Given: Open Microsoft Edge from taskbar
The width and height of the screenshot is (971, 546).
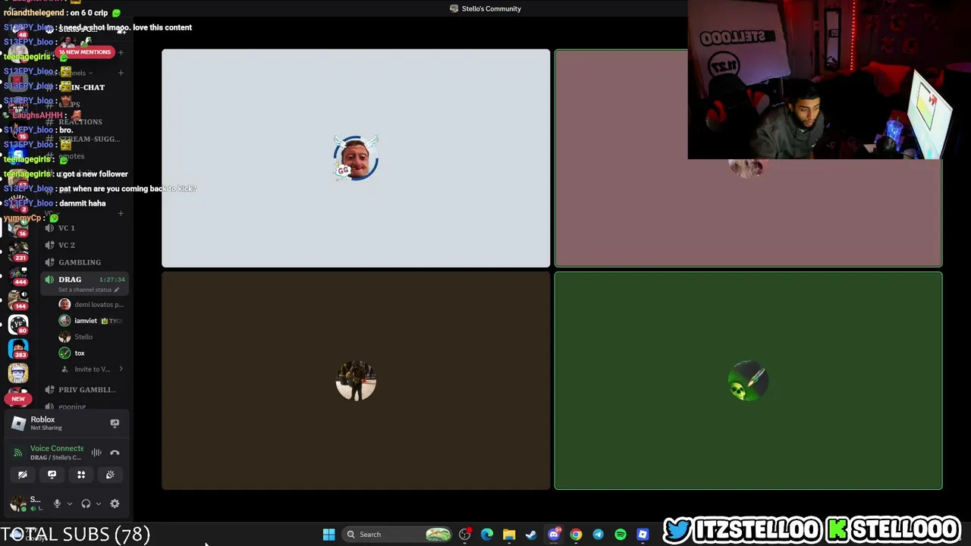Looking at the screenshot, I should click(487, 535).
